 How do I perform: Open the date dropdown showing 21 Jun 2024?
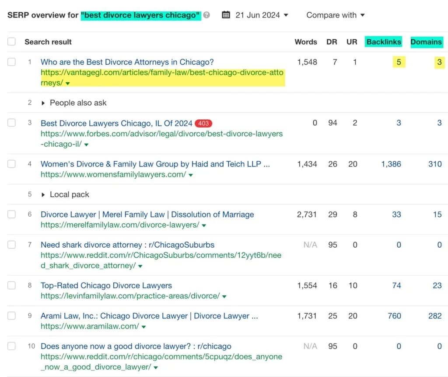click(262, 15)
